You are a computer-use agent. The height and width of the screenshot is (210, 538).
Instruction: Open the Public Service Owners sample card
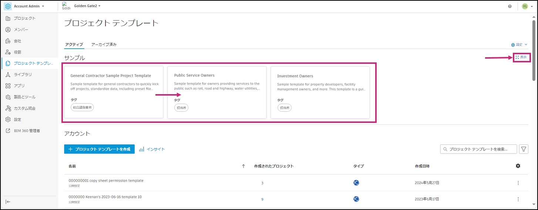pyautogui.click(x=217, y=92)
